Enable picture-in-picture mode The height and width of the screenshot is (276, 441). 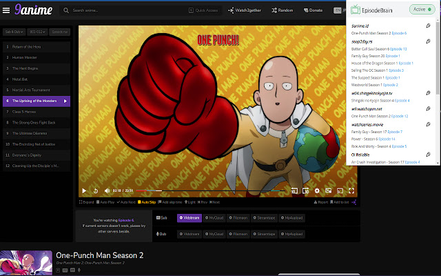(329, 191)
